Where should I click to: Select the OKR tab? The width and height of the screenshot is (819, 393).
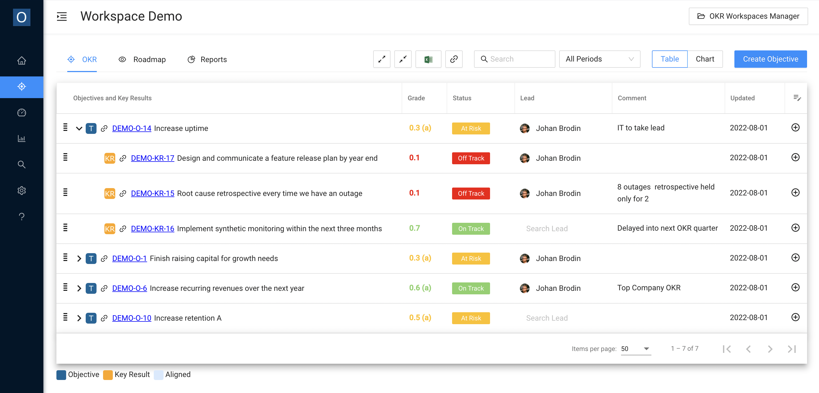(x=82, y=59)
